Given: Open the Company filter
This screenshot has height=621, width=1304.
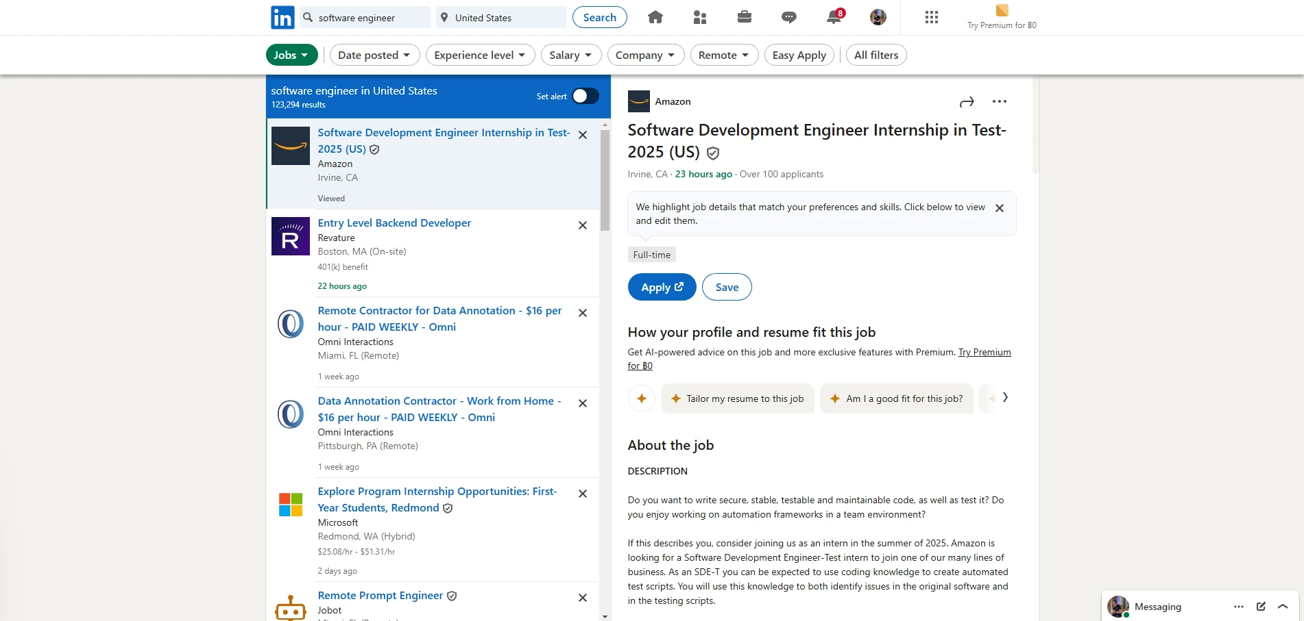Looking at the screenshot, I should pos(645,55).
